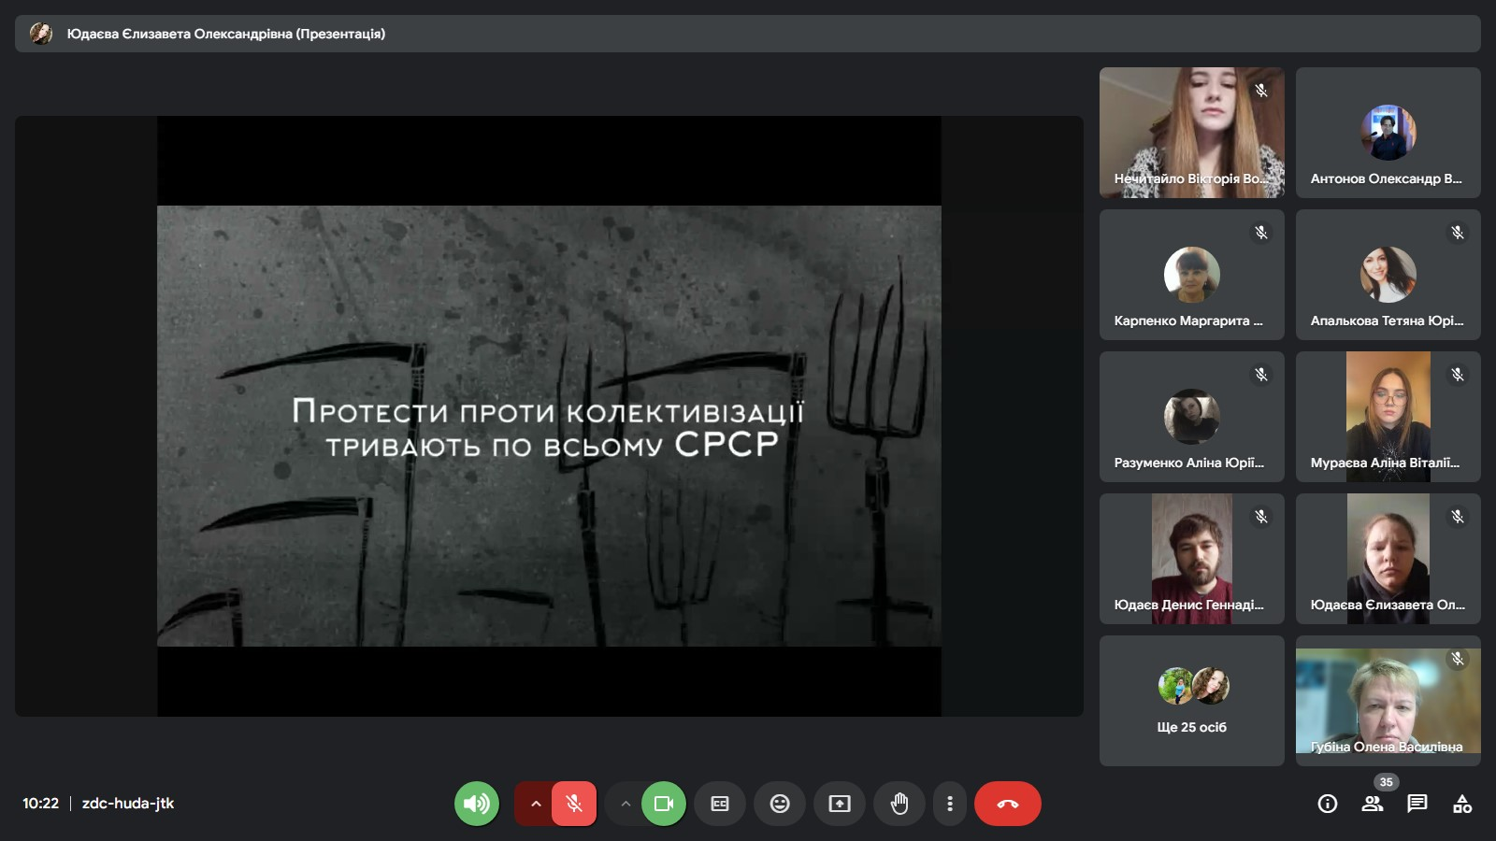Click the green speaker audio button

pyautogui.click(x=477, y=804)
